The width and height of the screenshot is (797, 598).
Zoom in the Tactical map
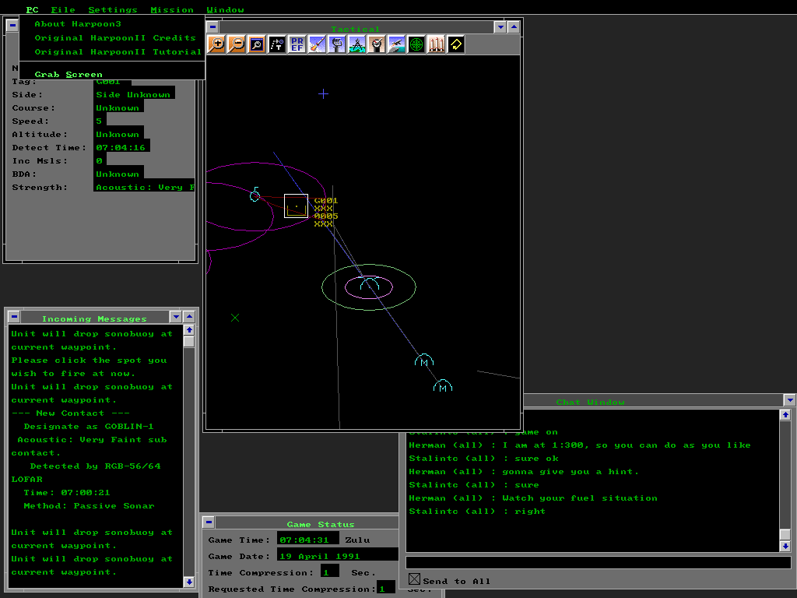[x=217, y=44]
